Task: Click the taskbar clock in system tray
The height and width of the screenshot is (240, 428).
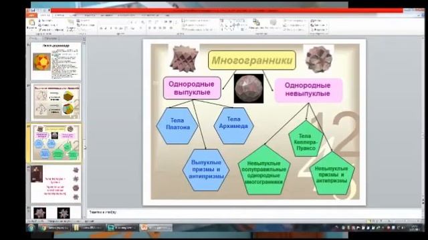Action: 415,227
